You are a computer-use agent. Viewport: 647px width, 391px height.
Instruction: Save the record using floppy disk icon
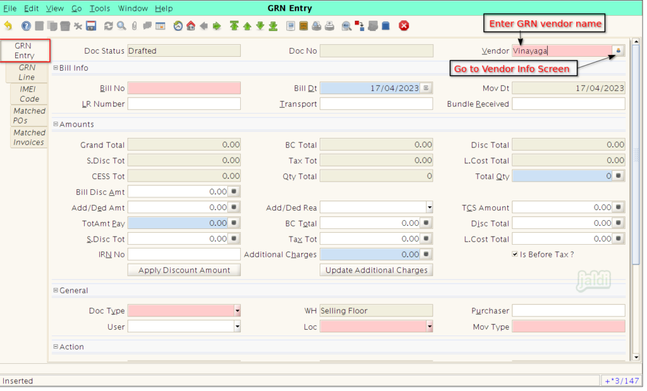click(x=91, y=26)
